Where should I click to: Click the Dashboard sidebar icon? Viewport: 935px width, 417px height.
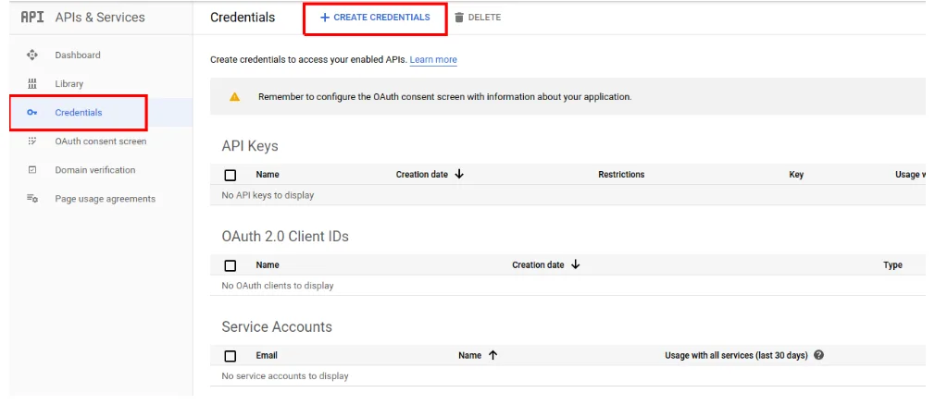coord(32,55)
